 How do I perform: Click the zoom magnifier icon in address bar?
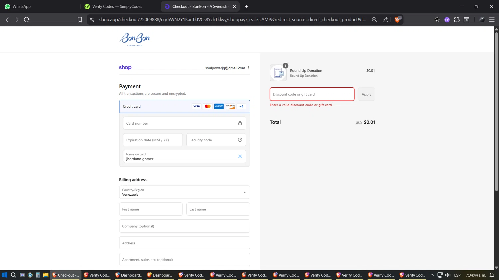tap(374, 20)
